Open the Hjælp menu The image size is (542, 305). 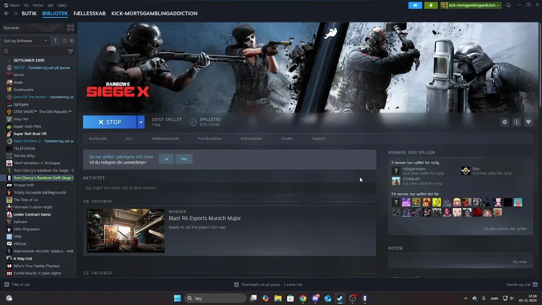62,5
